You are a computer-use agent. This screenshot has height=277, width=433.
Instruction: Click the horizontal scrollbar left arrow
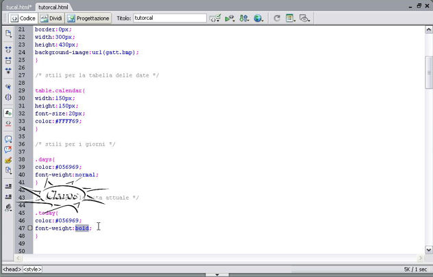pyautogui.click(x=18, y=259)
